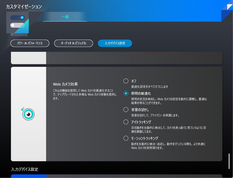Activate アイトラッキング eye tracking
Viewport: 233px width, 178px height.
point(126,122)
